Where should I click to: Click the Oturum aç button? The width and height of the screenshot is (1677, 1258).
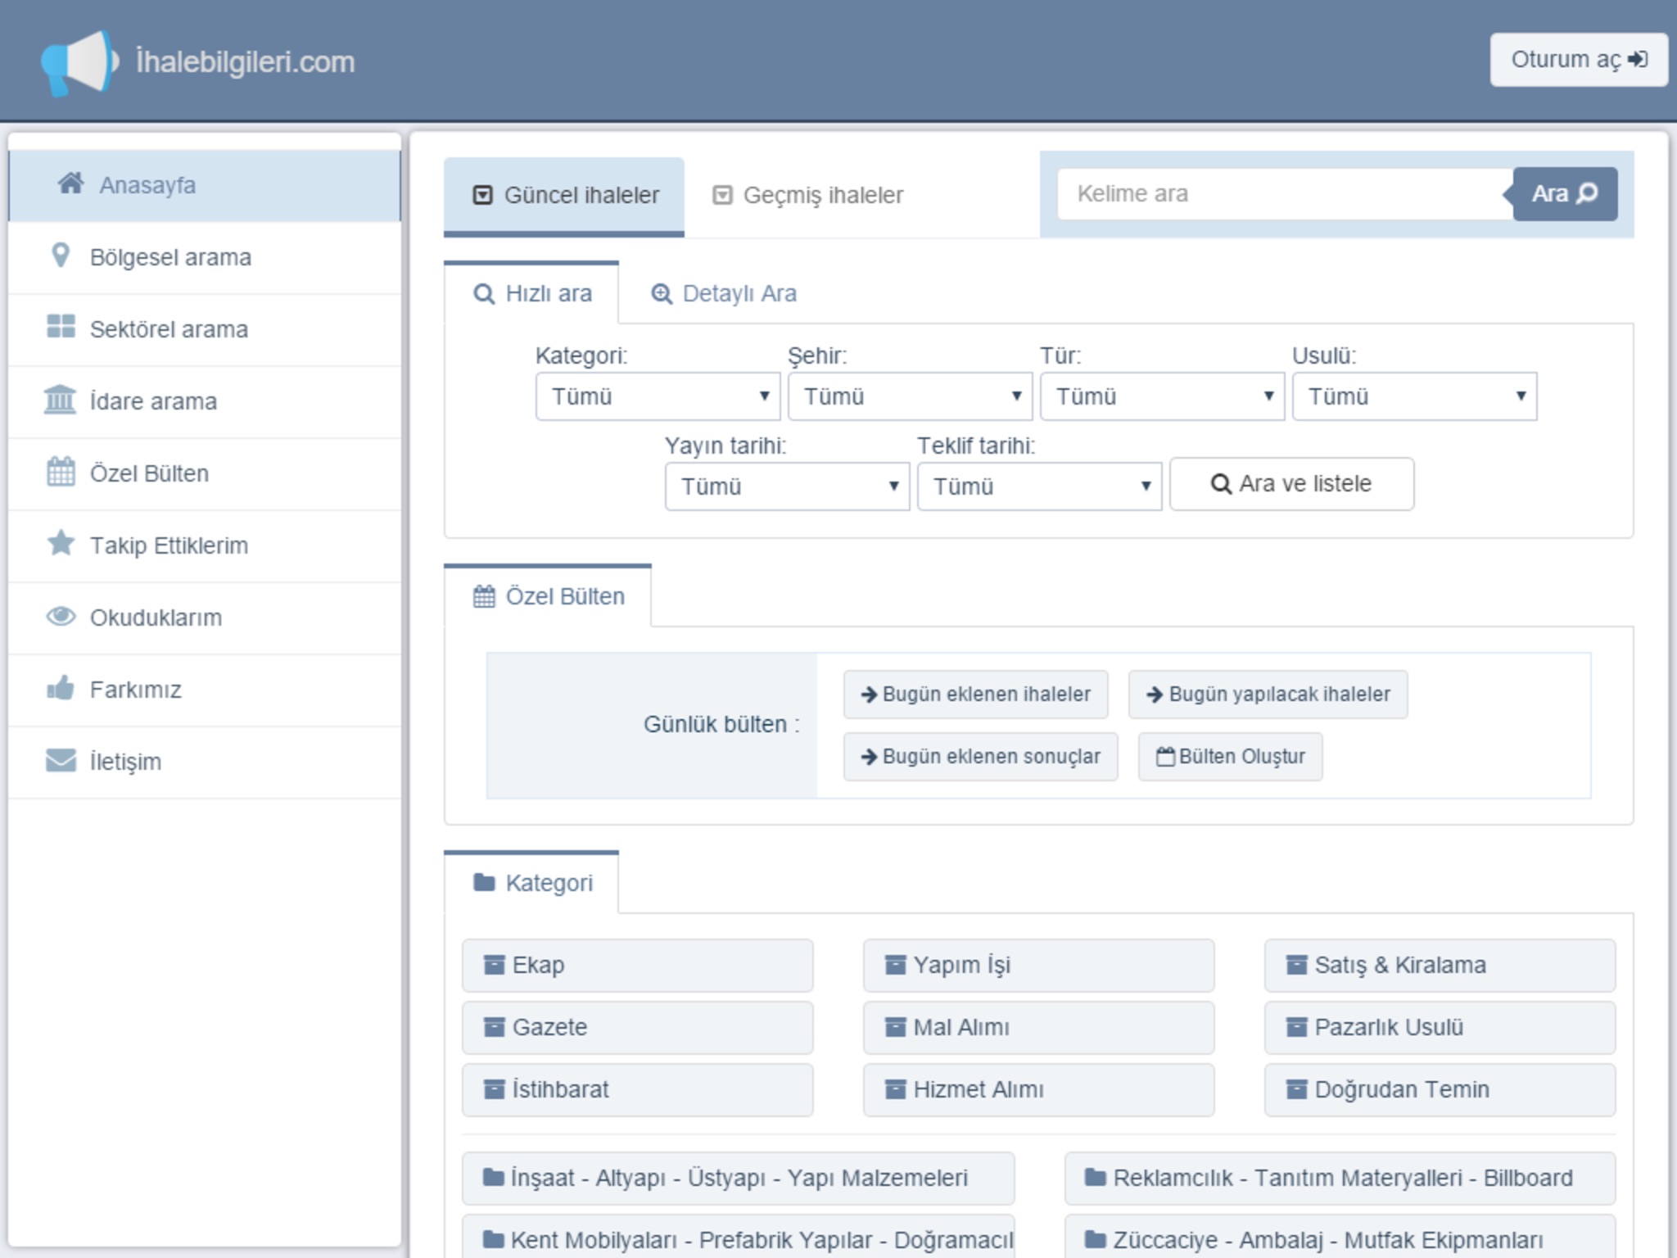point(1578,60)
